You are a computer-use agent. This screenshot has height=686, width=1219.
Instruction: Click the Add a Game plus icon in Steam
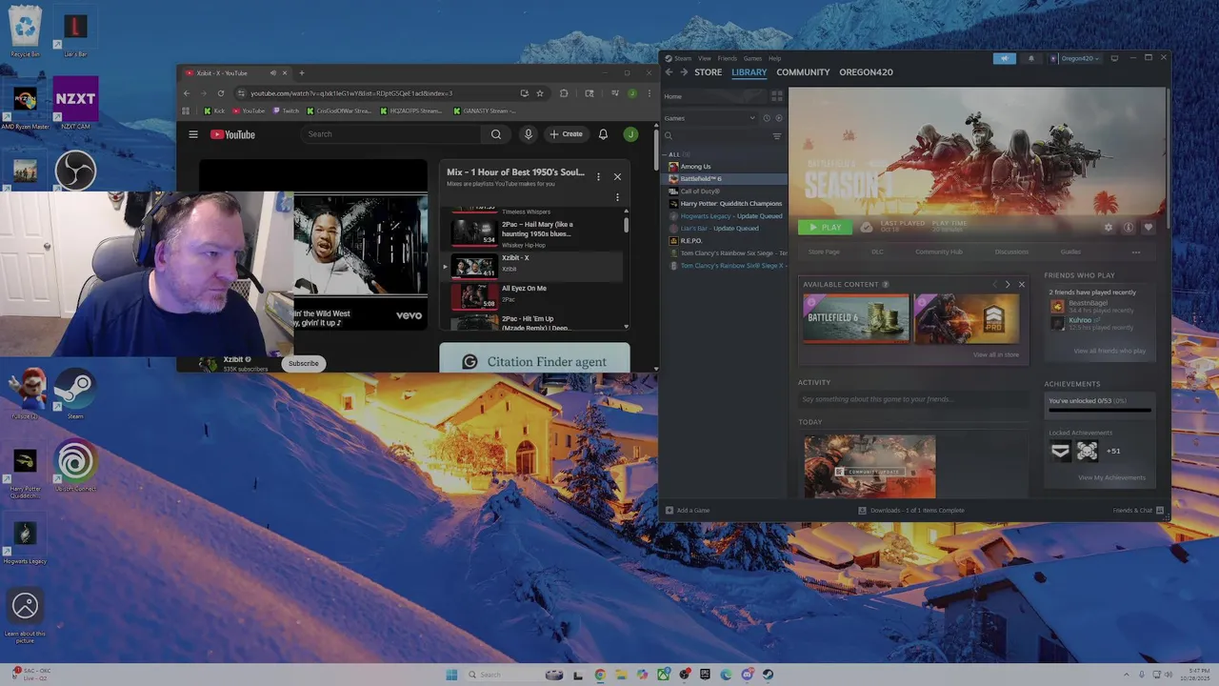[x=669, y=511]
